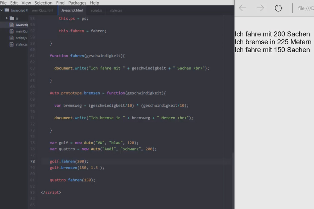Click the style.css file icon in tree
This screenshot has height=209, width=314.
pyautogui.click(x=12, y=44)
